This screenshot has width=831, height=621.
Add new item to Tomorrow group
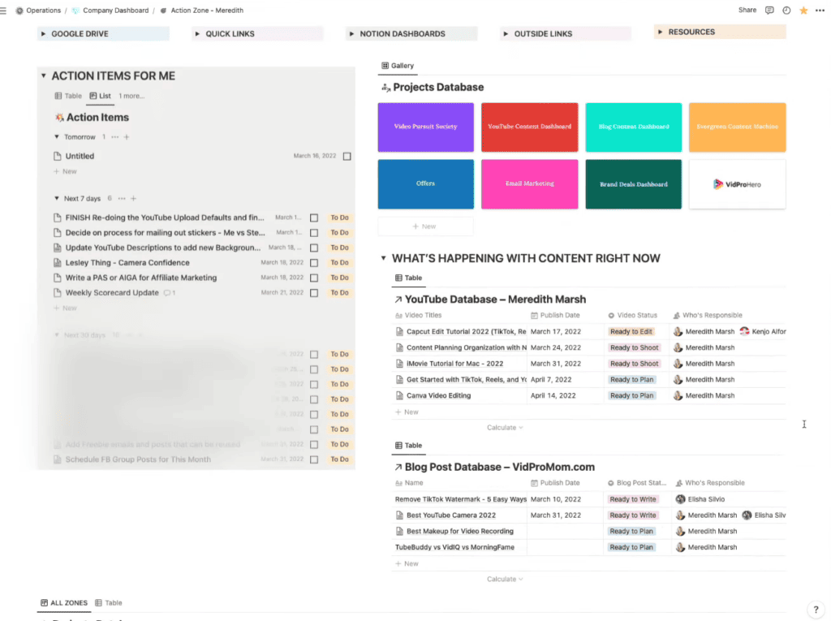[126, 137]
